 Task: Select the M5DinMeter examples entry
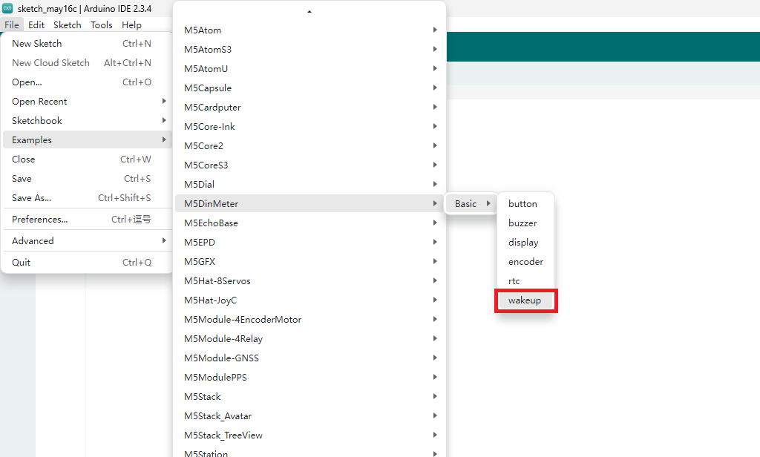click(x=309, y=203)
